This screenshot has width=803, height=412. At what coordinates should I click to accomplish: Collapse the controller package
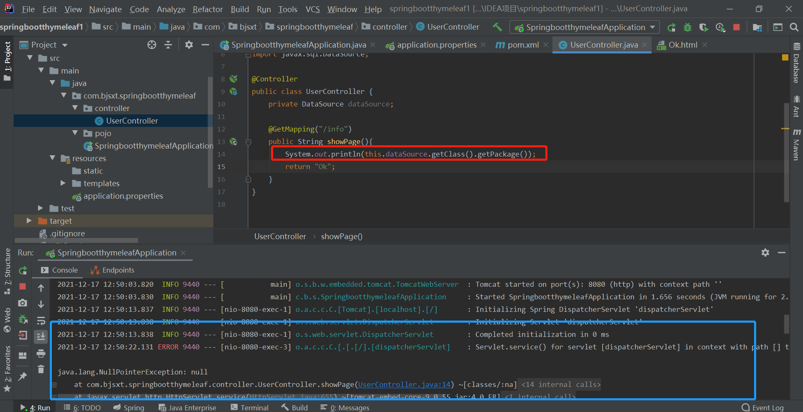75,108
